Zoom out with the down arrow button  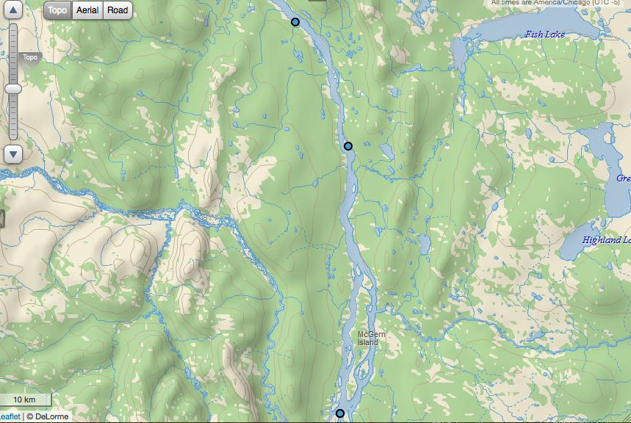click(x=13, y=154)
